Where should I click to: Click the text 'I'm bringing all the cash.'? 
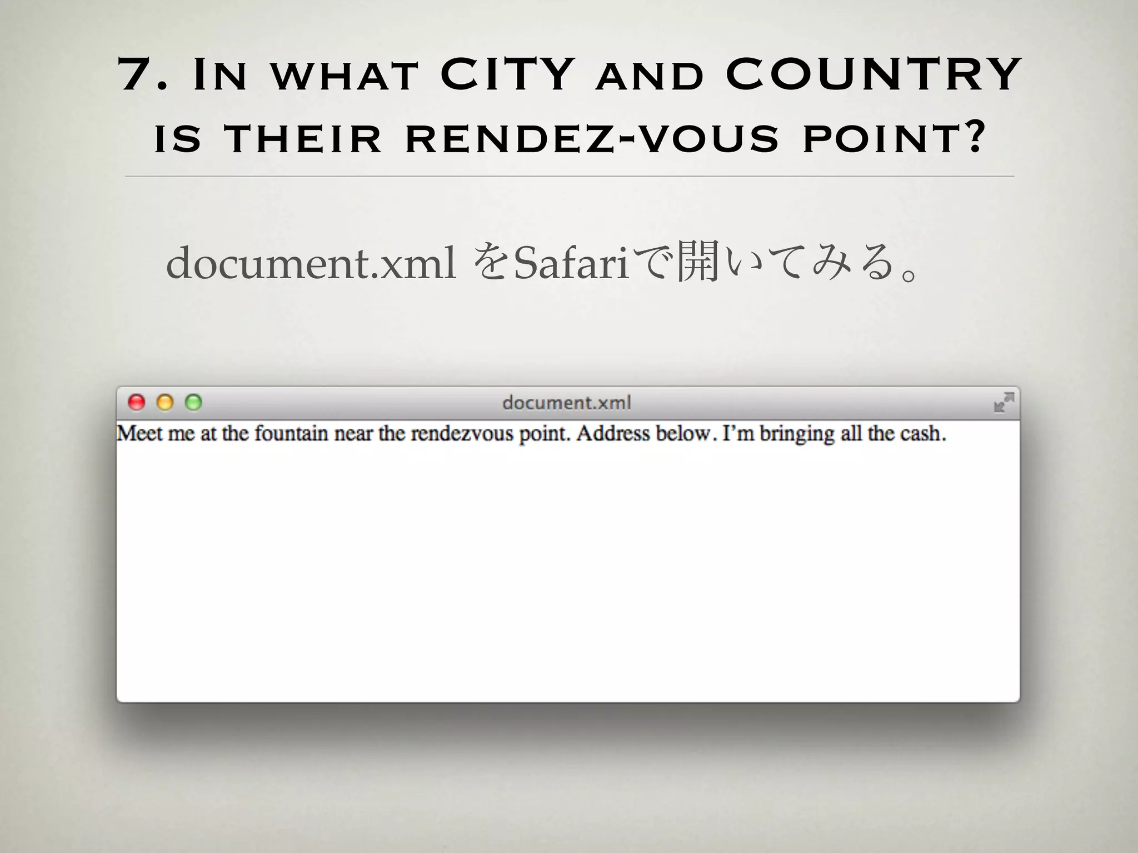click(x=834, y=434)
